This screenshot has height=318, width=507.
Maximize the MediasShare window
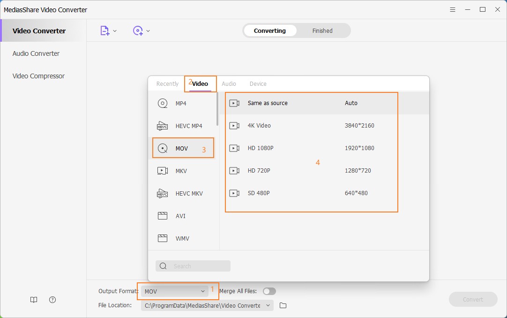(x=483, y=9)
